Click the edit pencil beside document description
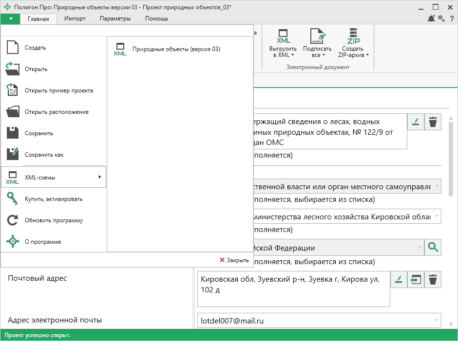458x341 pixels. click(416, 123)
